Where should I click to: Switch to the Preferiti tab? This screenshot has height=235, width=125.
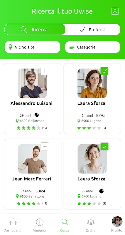click(93, 30)
